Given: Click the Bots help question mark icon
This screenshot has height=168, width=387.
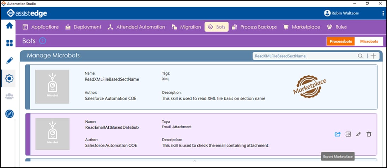Looking at the screenshot, I should (x=43, y=41).
